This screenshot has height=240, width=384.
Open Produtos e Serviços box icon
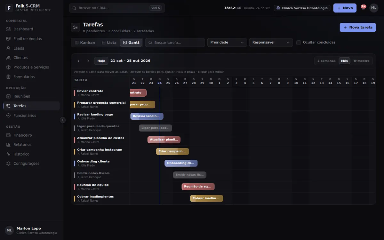[8, 67]
